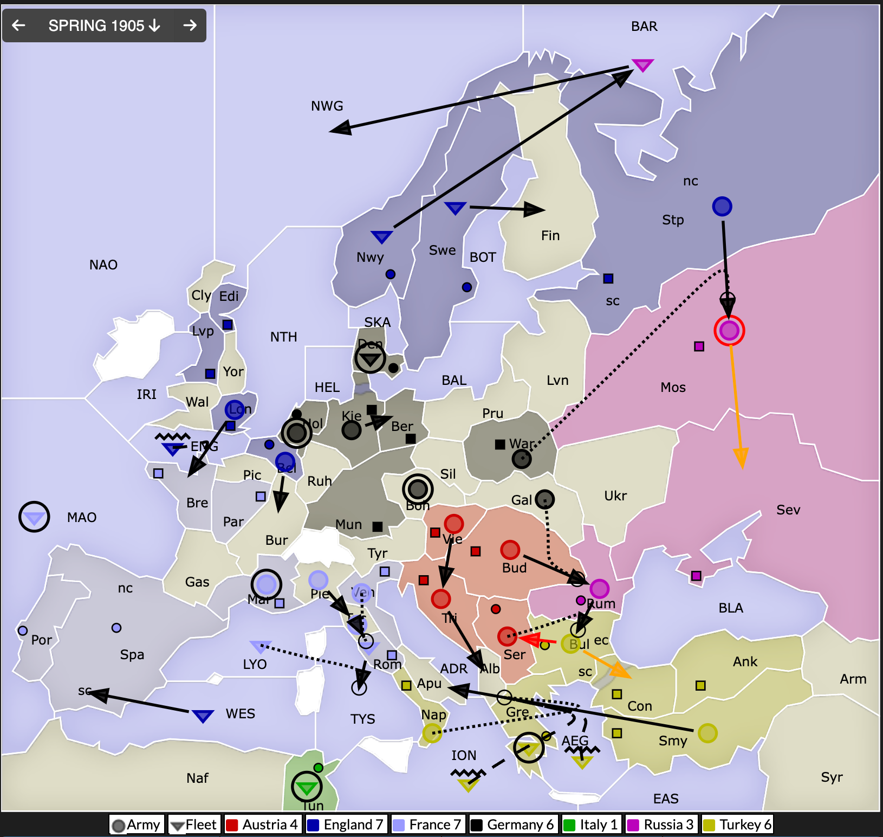Click the Austria red legend swatch

[x=232, y=825]
